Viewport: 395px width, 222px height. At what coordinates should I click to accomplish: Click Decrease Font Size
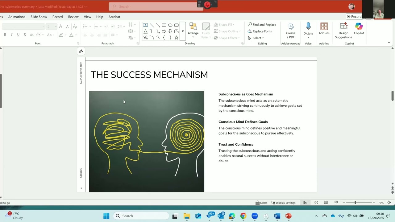(x=68, y=27)
